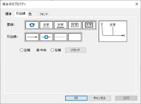Open the フォント tab

43,14
